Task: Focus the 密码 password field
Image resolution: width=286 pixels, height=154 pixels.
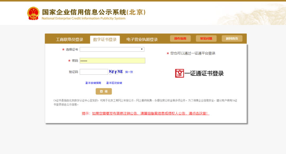Action: (112, 60)
